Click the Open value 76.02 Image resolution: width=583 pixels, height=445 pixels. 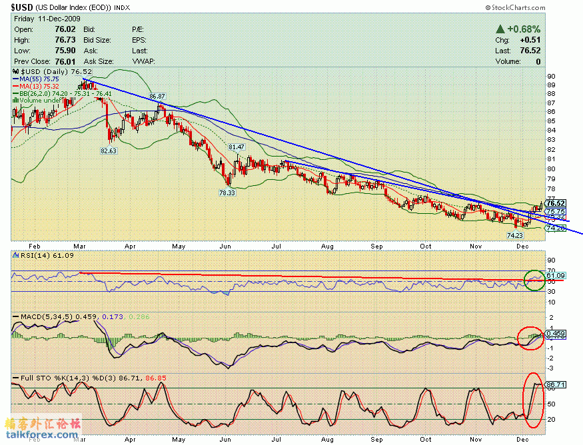[x=65, y=29]
